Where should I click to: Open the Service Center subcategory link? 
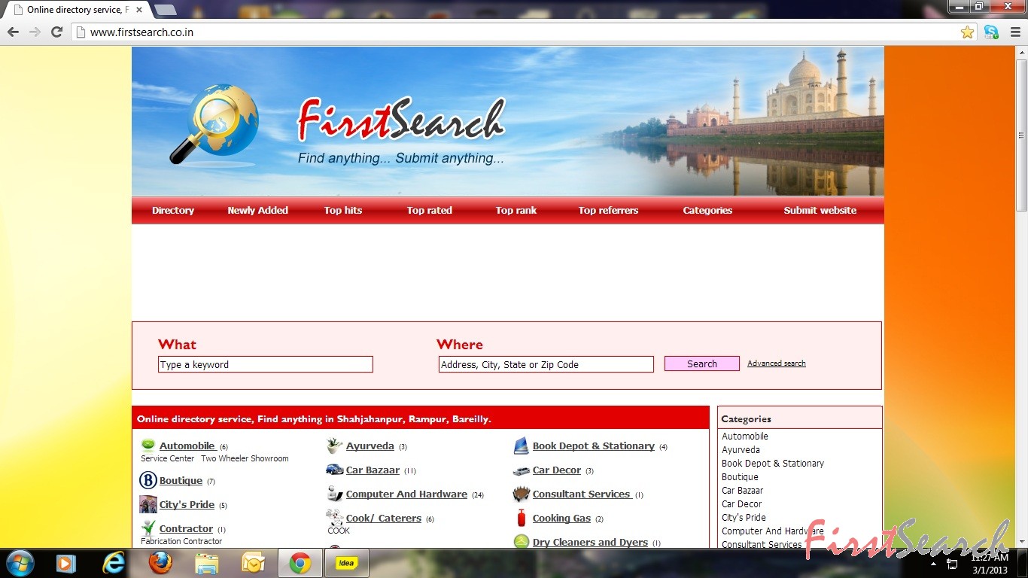click(x=168, y=458)
